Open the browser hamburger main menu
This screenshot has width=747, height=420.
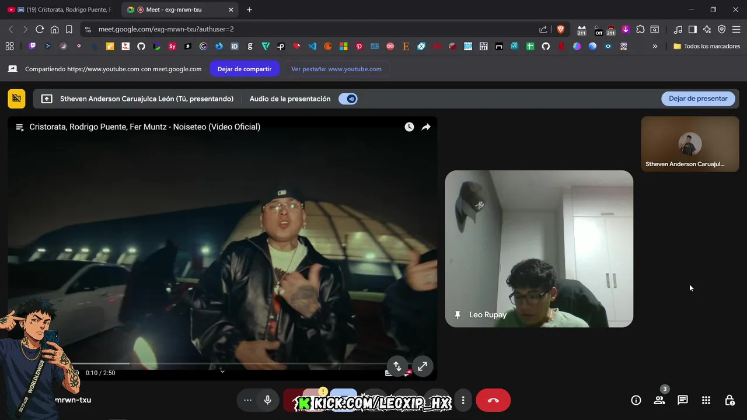click(736, 29)
